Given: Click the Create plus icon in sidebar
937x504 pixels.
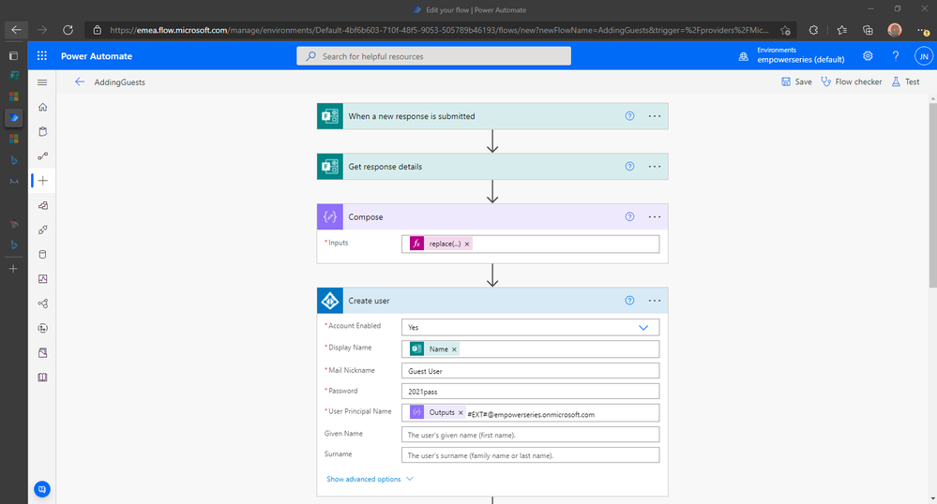Looking at the screenshot, I should pos(42,181).
